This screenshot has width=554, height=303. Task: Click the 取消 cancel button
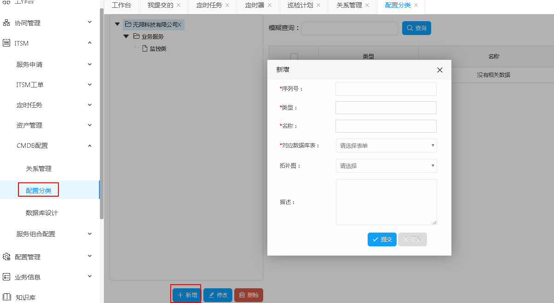(412, 239)
